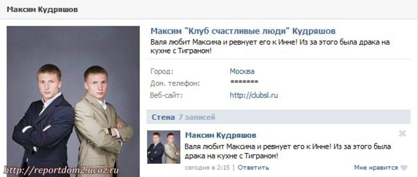Open the http://clubsl.ru website link

[x=254, y=95]
